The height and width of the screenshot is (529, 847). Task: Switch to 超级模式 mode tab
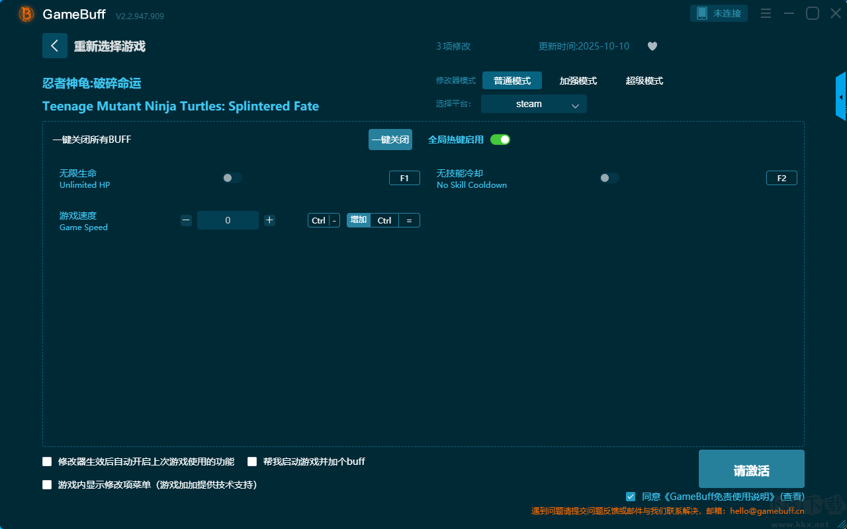(644, 81)
